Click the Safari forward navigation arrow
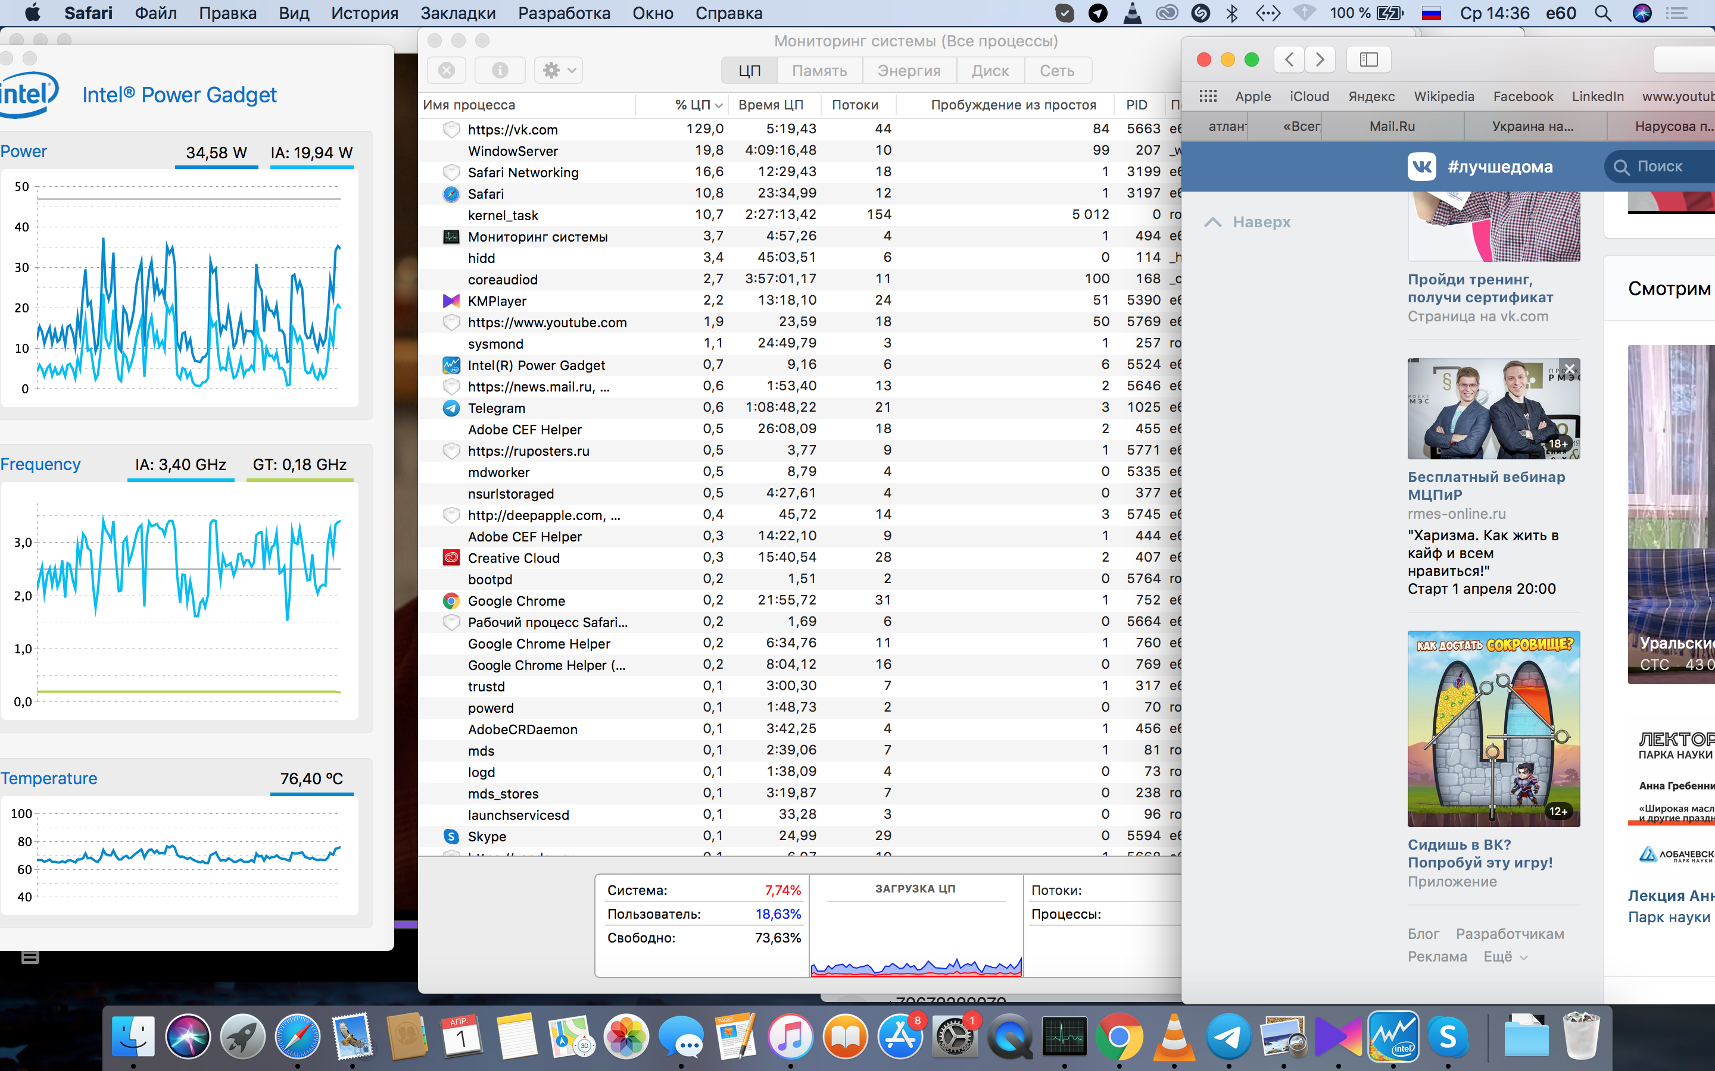This screenshot has height=1071, width=1715. tap(1320, 59)
